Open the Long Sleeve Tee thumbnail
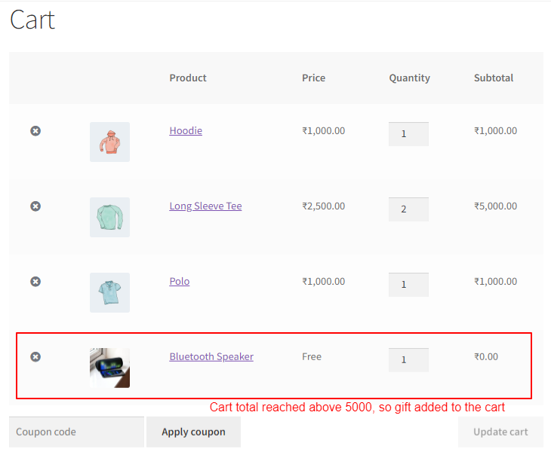Image resolution: width=551 pixels, height=452 pixels. pyautogui.click(x=109, y=218)
